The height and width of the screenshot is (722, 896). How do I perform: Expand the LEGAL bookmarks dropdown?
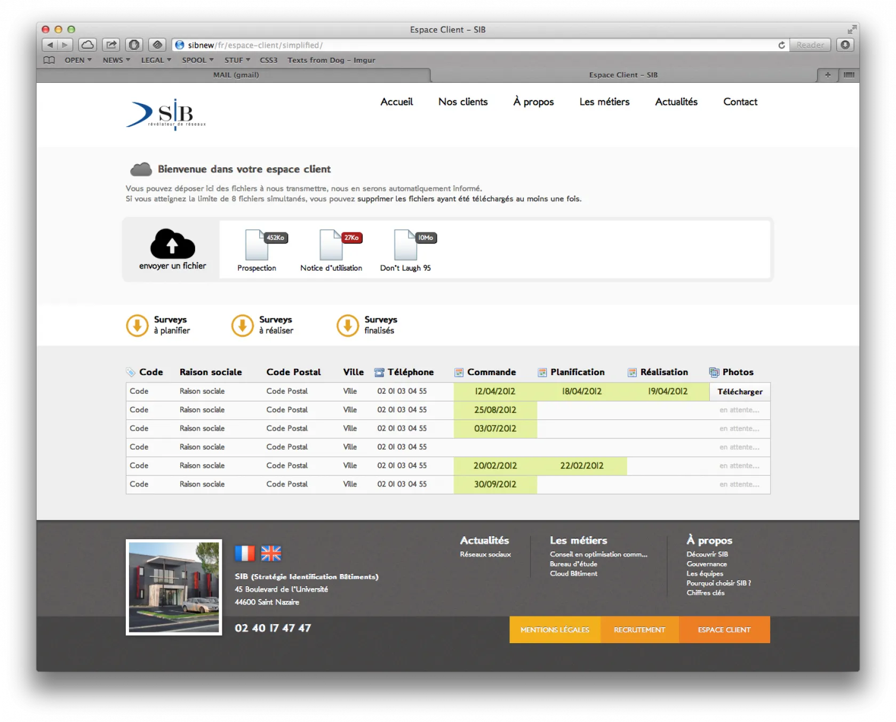click(x=156, y=60)
